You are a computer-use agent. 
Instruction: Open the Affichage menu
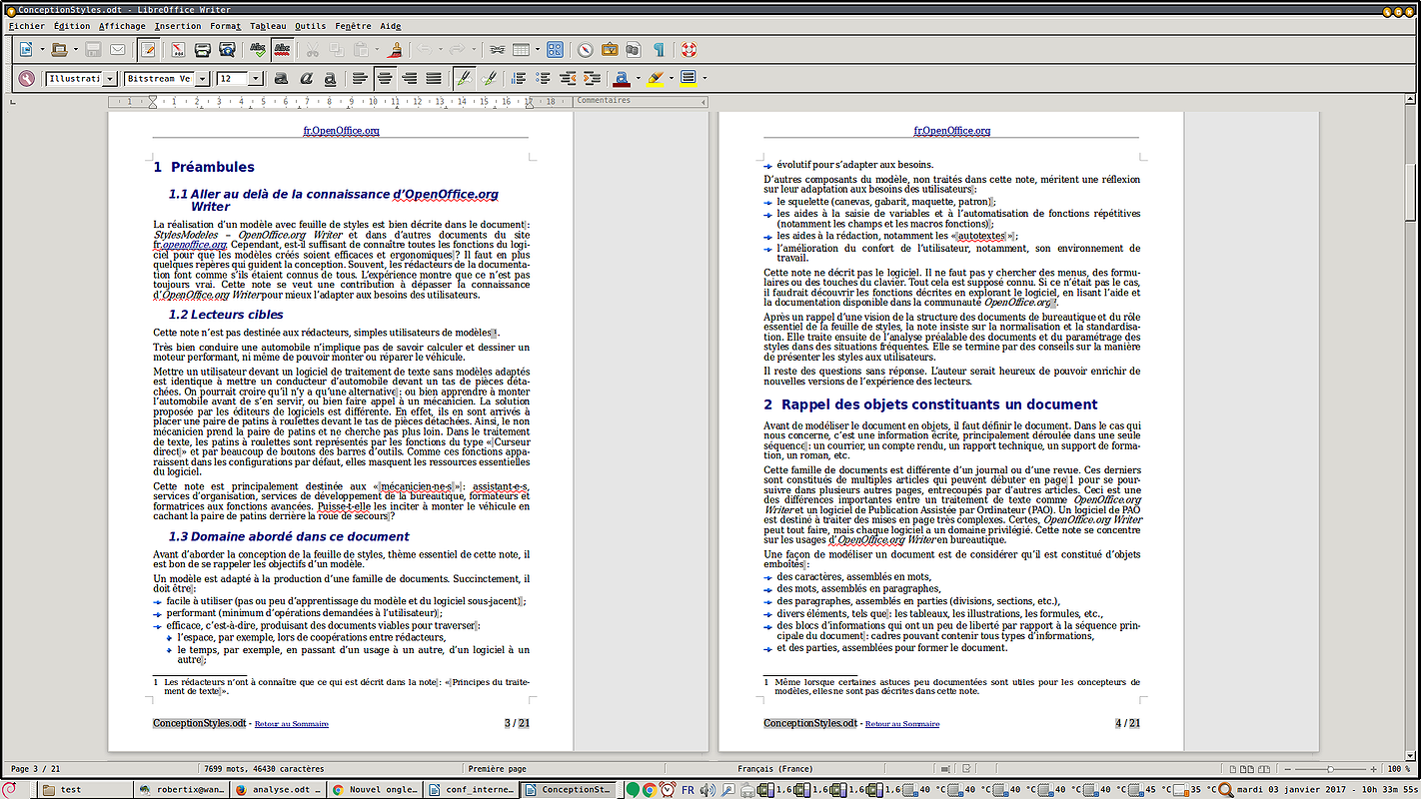coord(122,26)
